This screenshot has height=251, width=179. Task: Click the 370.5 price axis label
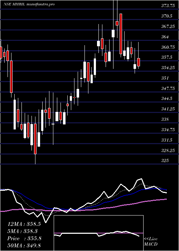(x=166, y=16)
